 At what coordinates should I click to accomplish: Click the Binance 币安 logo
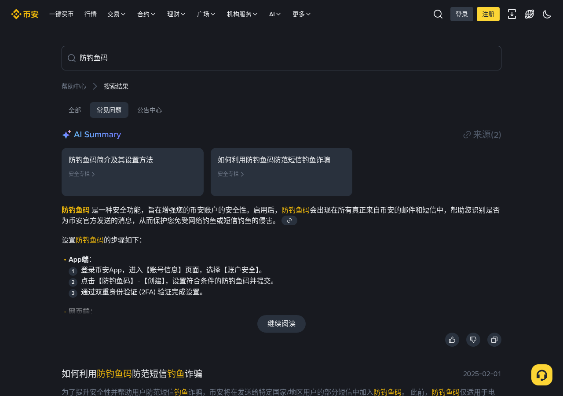[25, 14]
